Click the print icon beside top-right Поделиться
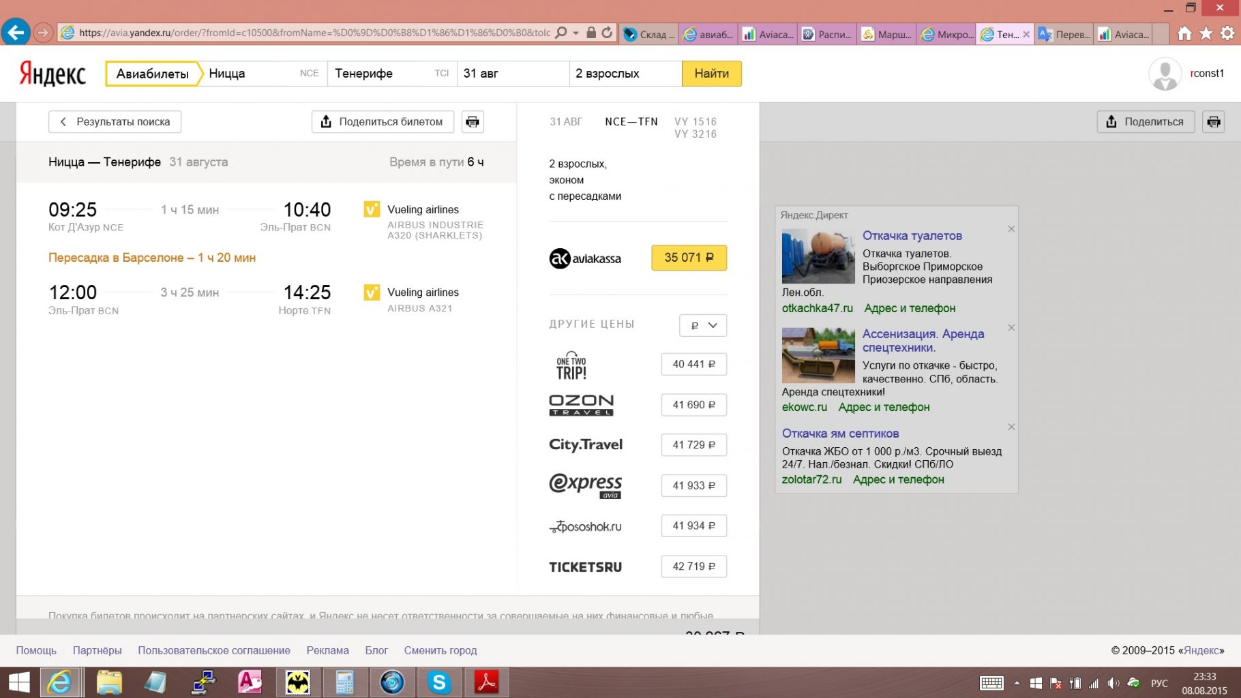This screenshot has width=1241, height=698. (x=1214, y=122)
